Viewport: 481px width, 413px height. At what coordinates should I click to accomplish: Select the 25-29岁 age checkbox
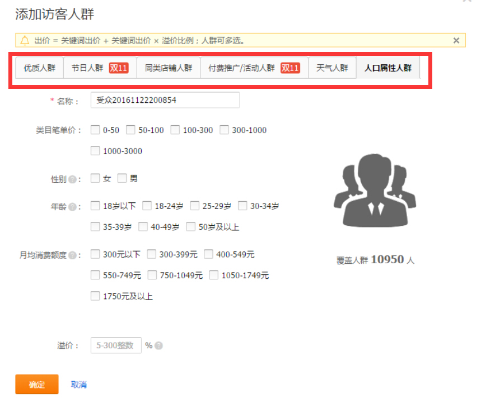pyautogui.click(x=195, y=206)
